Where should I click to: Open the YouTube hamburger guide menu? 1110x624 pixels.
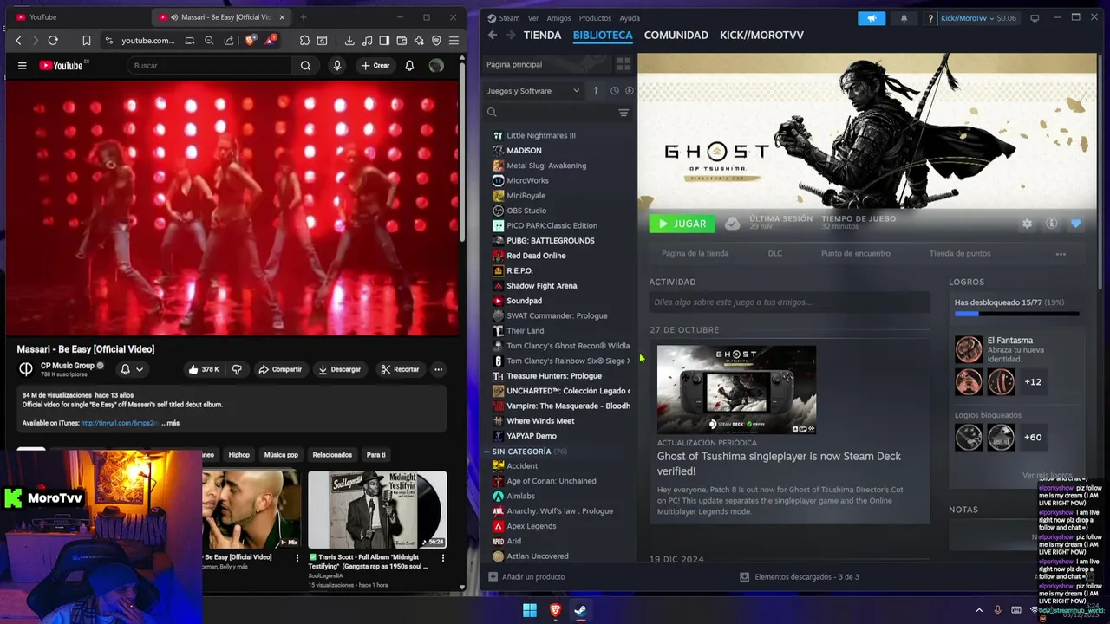coord(22,66)
